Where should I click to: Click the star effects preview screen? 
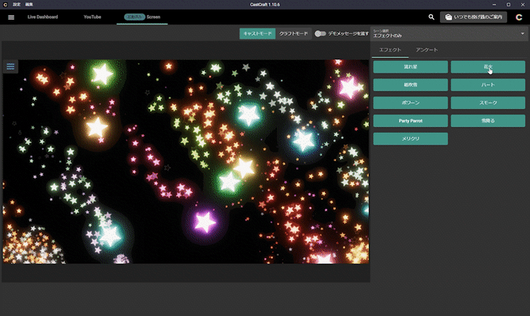pos(186,161)
